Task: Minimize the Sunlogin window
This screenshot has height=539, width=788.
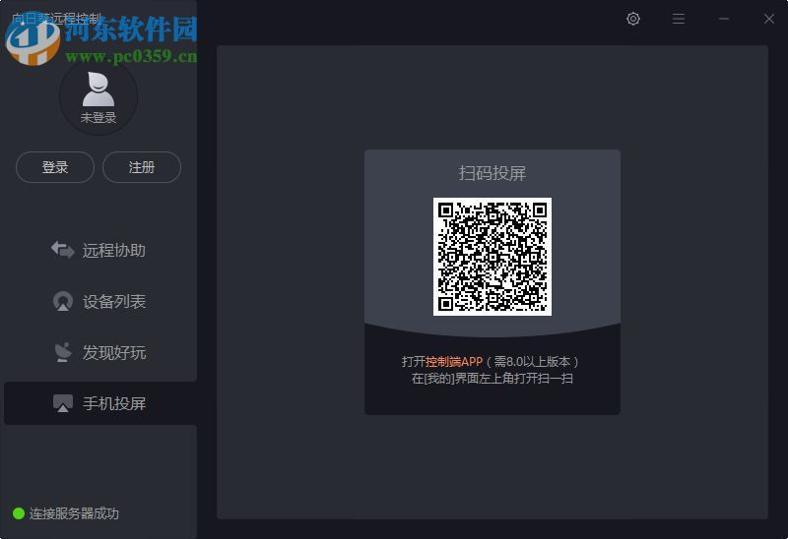Action: point(724,19)
